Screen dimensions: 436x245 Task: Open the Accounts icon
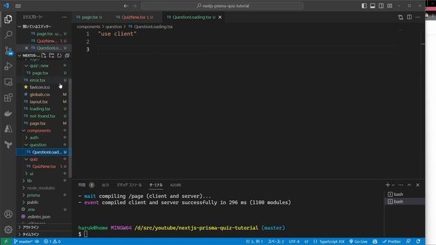pyautogui.click(x=8, y=214)
